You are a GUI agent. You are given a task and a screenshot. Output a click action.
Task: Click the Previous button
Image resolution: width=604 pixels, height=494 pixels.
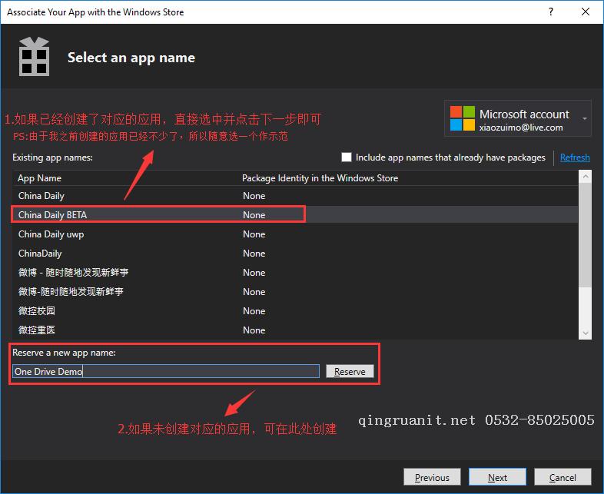pos(432,477)
